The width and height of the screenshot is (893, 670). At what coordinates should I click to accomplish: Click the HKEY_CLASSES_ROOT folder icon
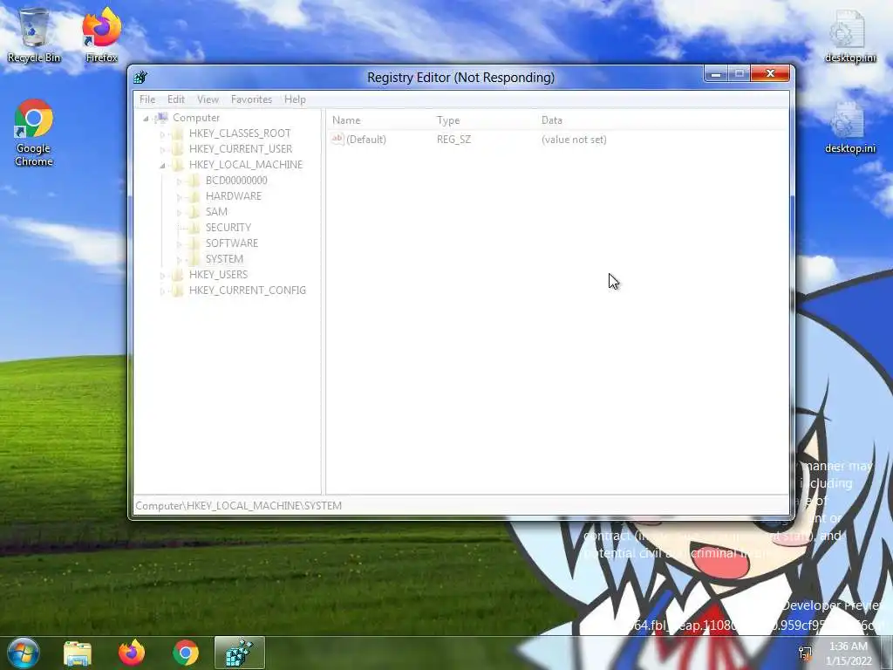[178, 133]
